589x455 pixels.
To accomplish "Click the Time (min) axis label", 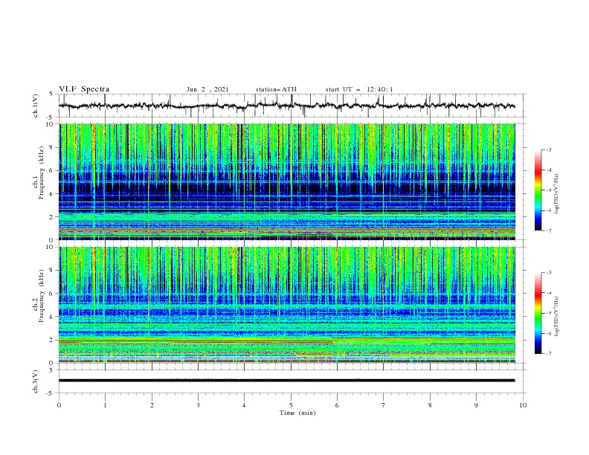I will point(297,413).
